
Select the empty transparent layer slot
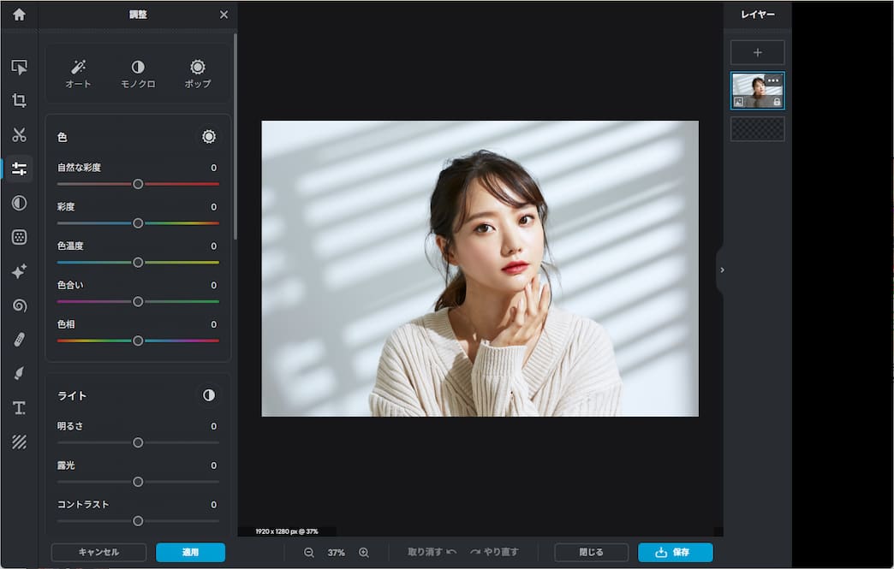758,128
